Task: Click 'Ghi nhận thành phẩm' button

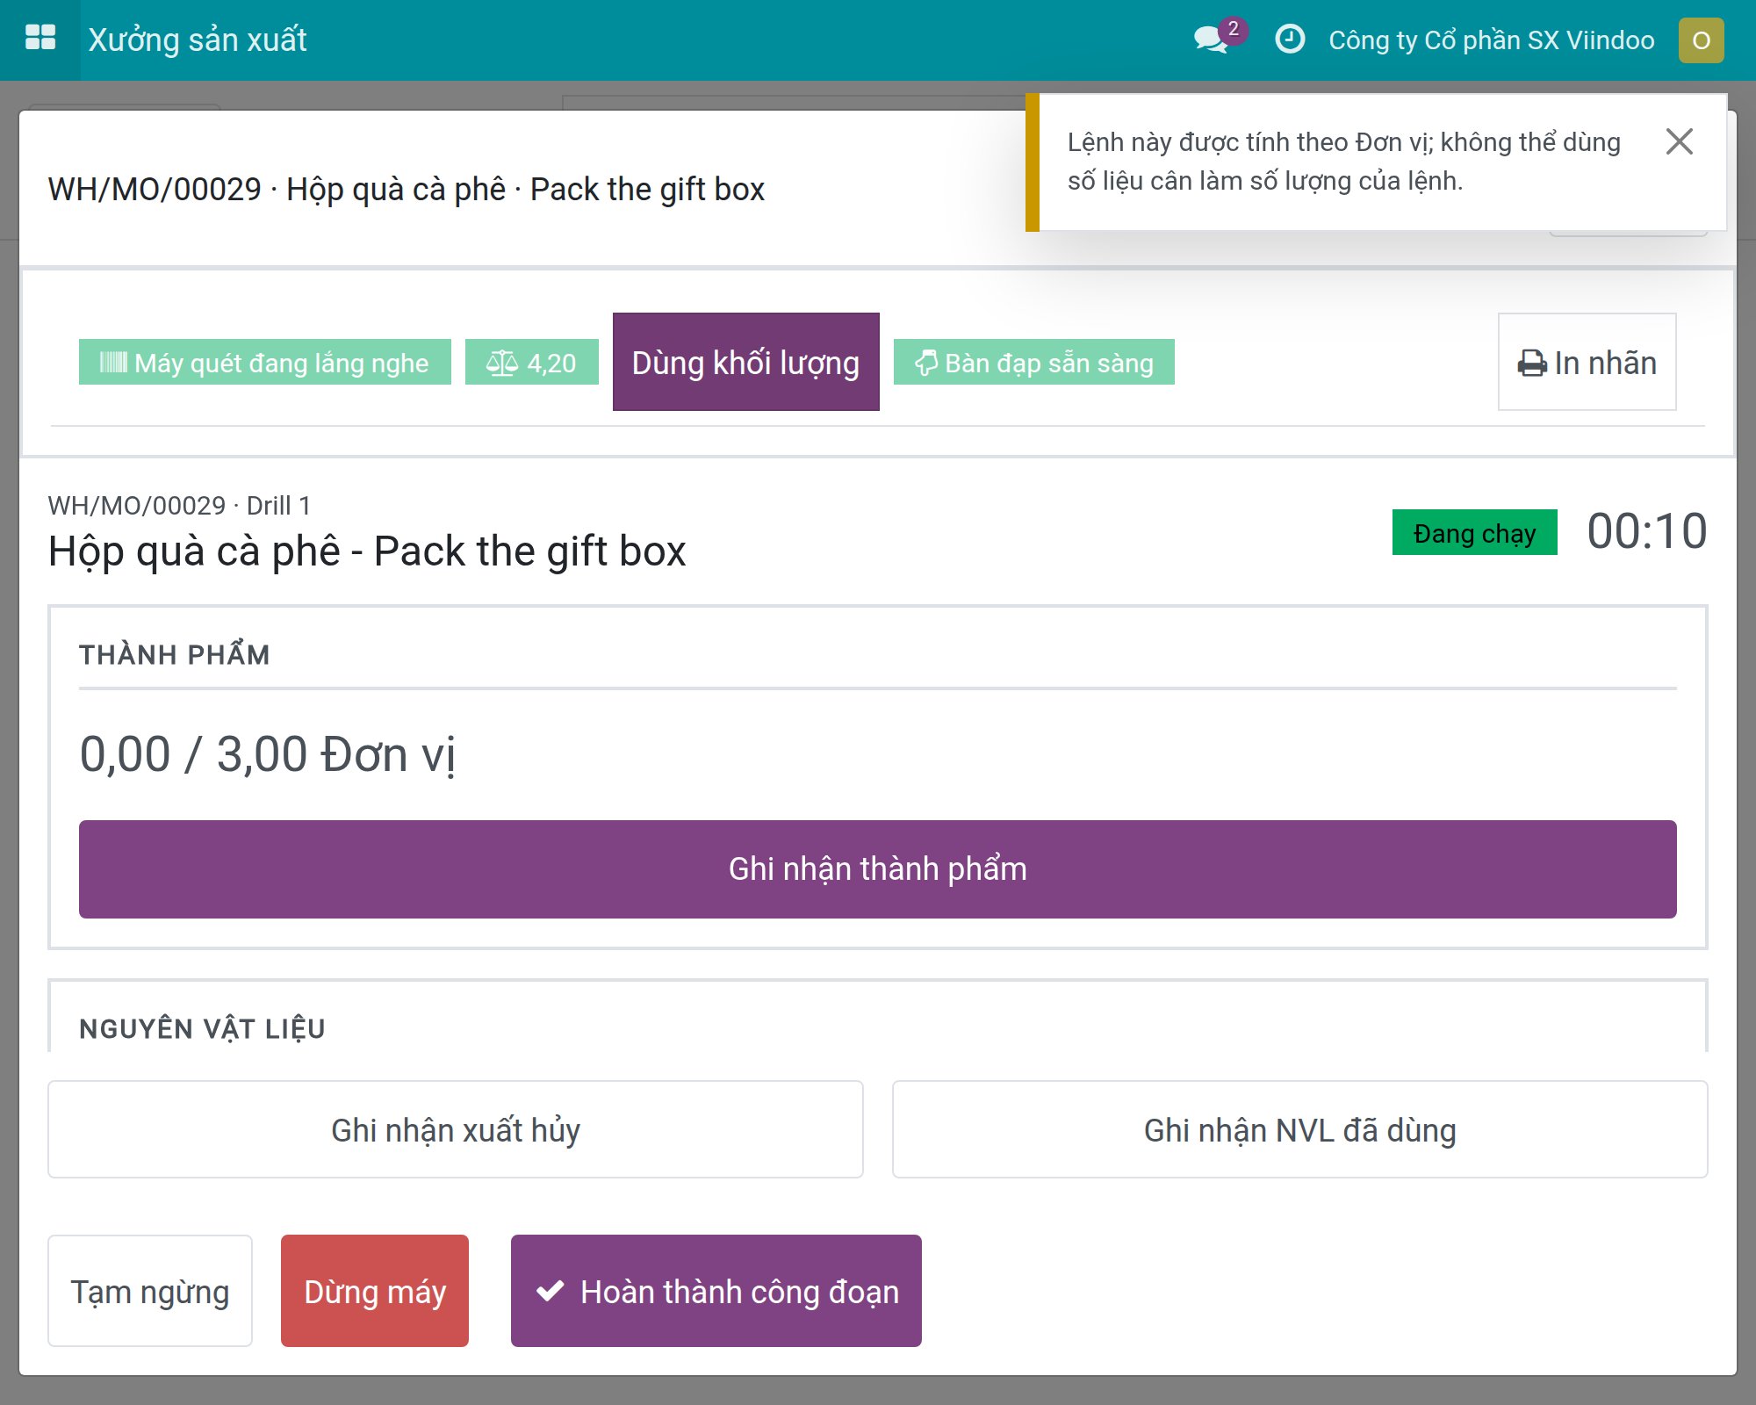Action: click(x=878, y=869)
